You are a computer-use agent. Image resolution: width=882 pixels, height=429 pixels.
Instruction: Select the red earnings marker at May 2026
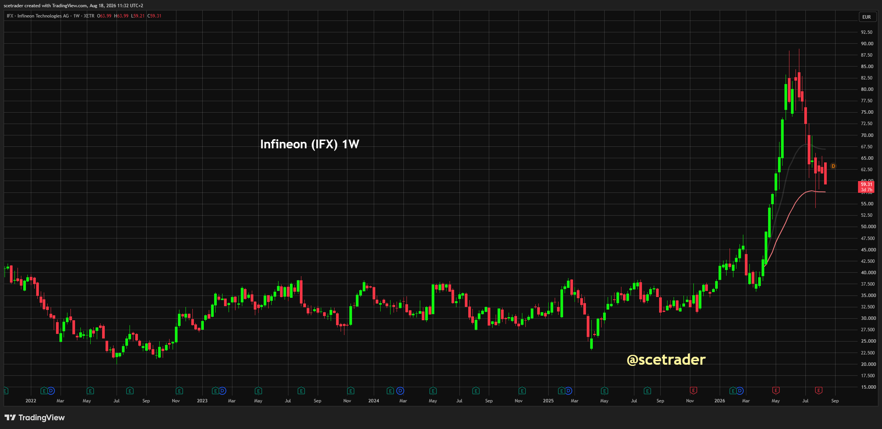click(x=776, y=391)
